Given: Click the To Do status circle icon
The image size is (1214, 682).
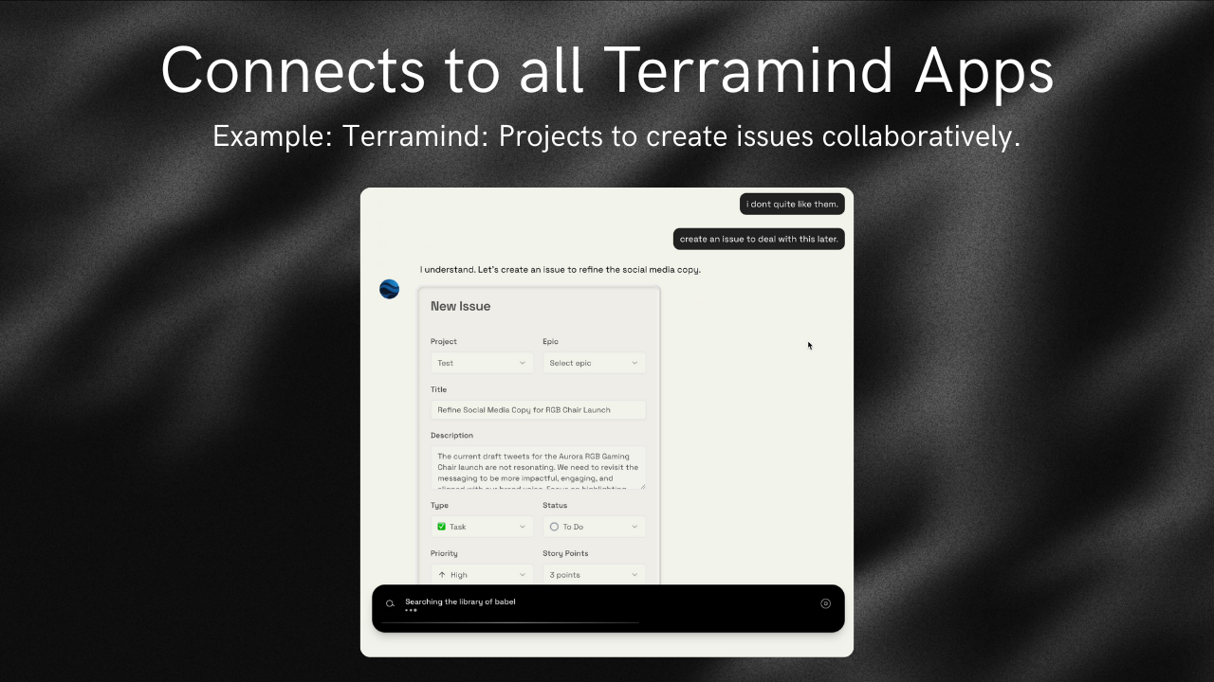Looking at the screenshot, I should pyautogui.click(x=554, y=527).
